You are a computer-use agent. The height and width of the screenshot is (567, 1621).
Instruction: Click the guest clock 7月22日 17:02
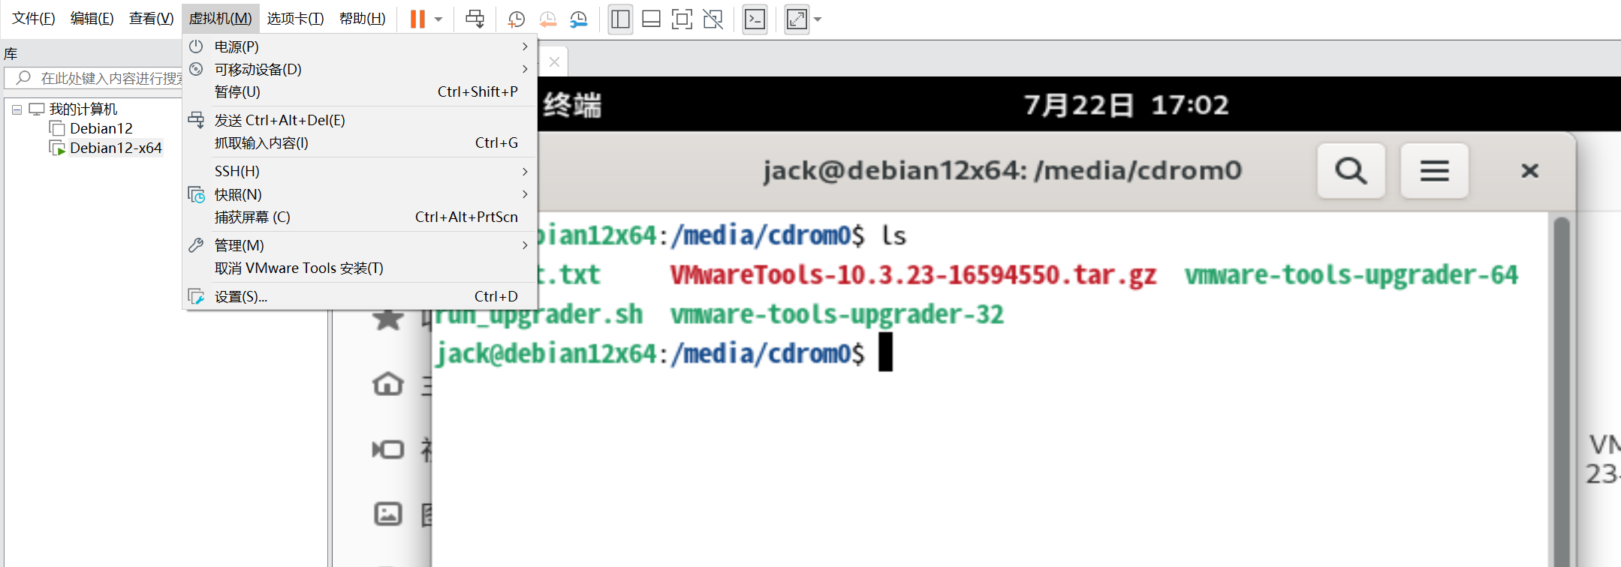pyautogui.click(x=1126, y=105)
